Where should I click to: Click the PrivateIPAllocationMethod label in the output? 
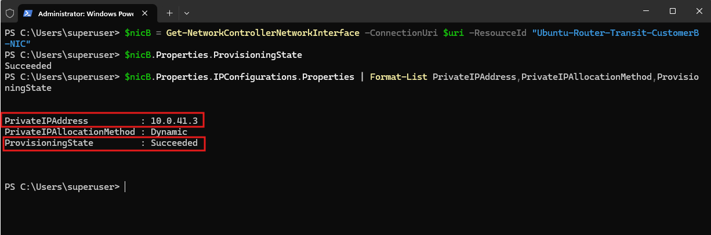(x=70, y=132)
